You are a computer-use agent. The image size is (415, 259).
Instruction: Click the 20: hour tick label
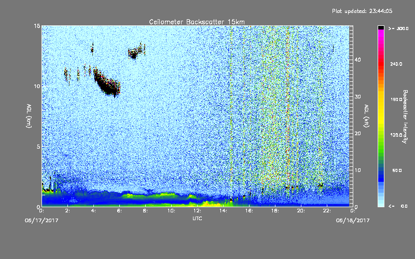(x=301, y=211)
